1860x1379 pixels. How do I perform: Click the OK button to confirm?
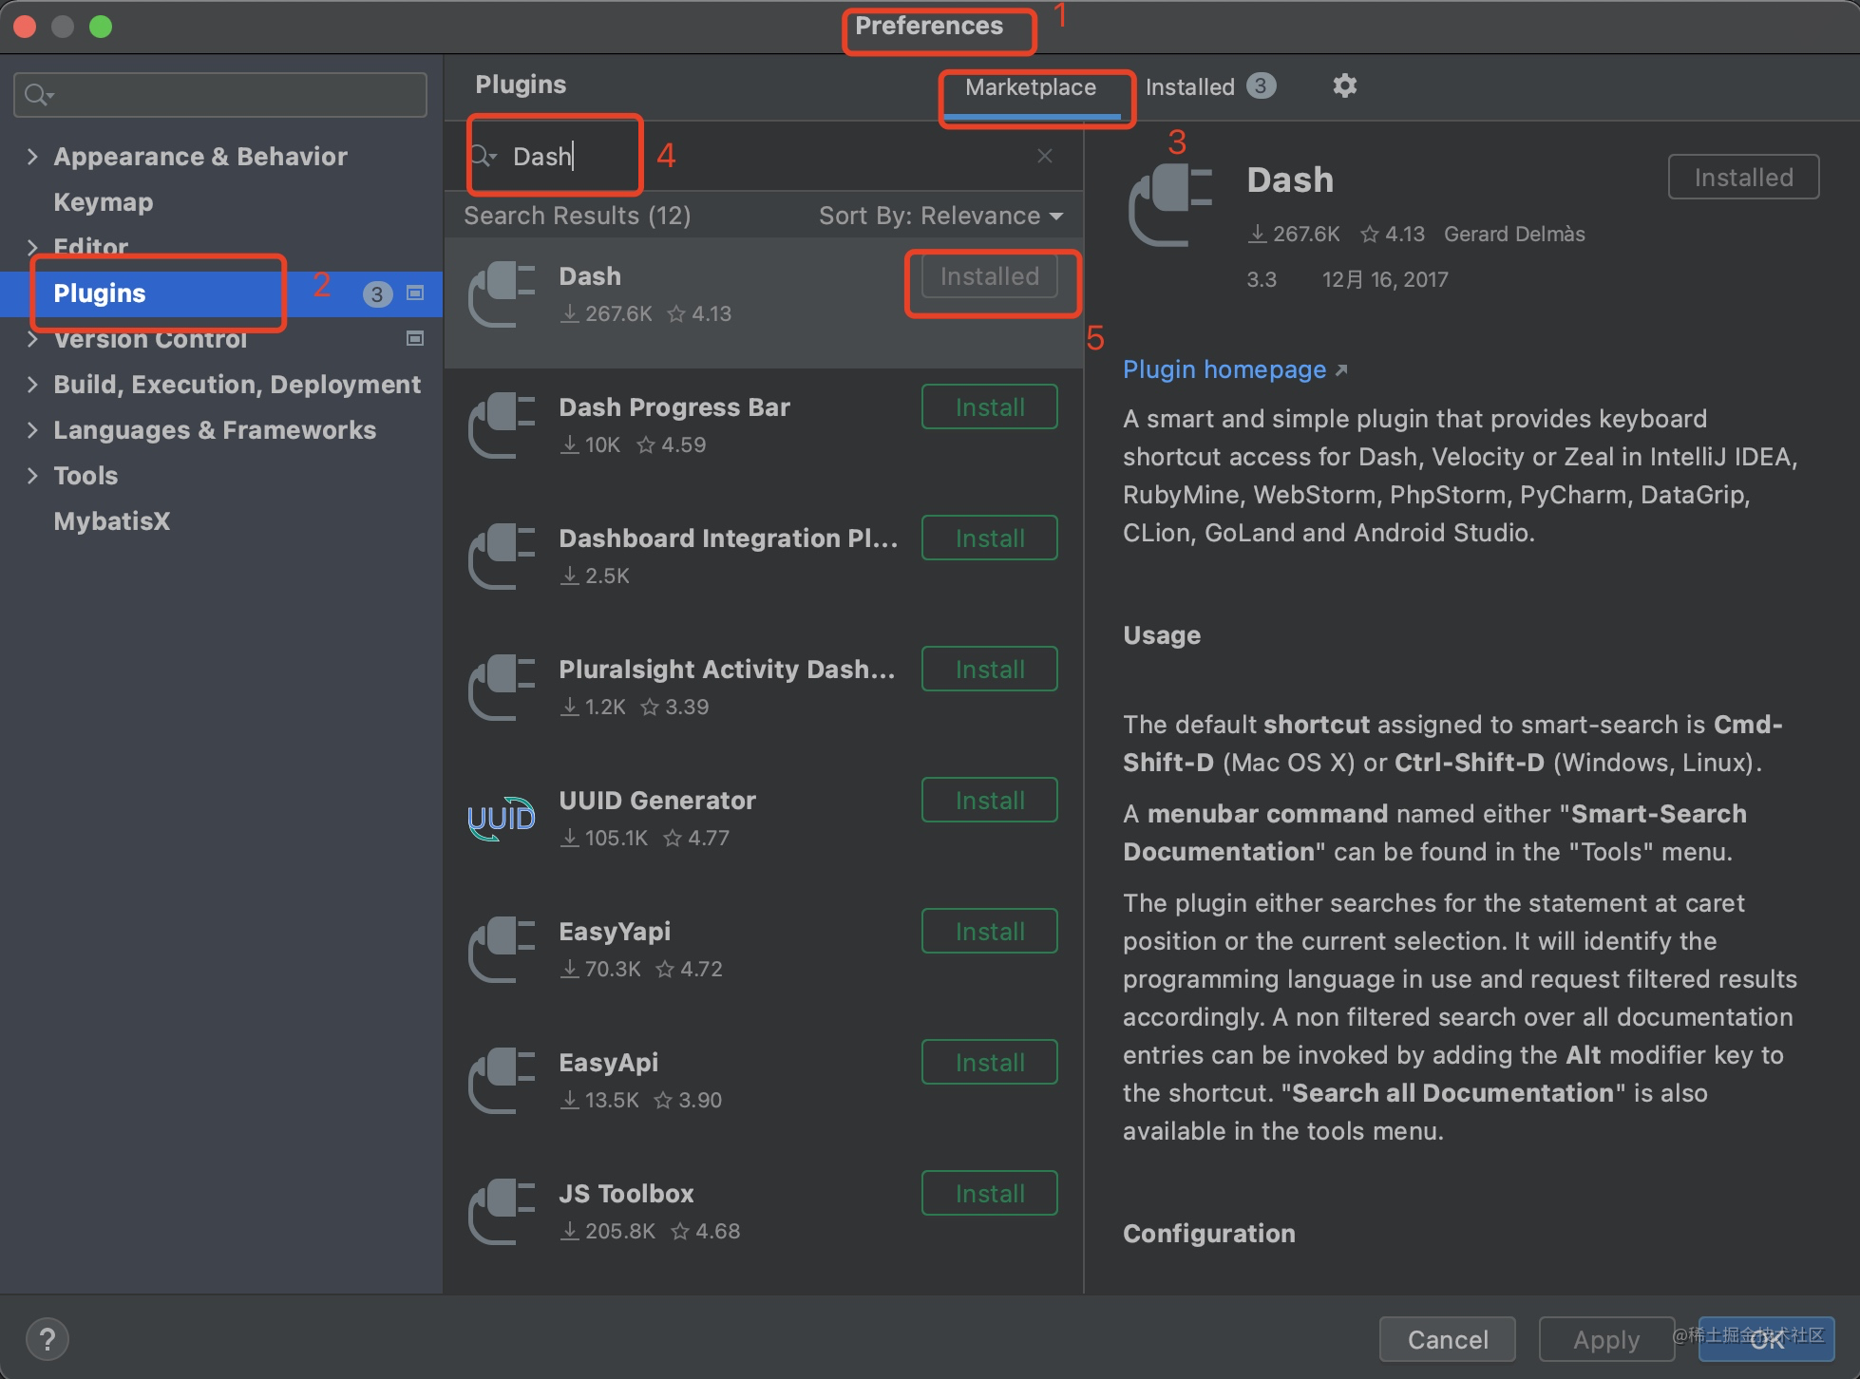pyautogui.click(x=1767, y=1341)
